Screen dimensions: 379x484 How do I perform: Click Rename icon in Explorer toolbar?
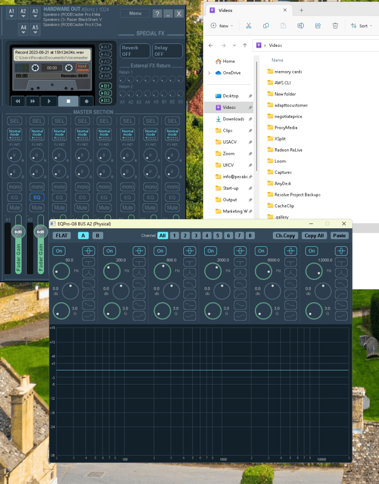300,26
